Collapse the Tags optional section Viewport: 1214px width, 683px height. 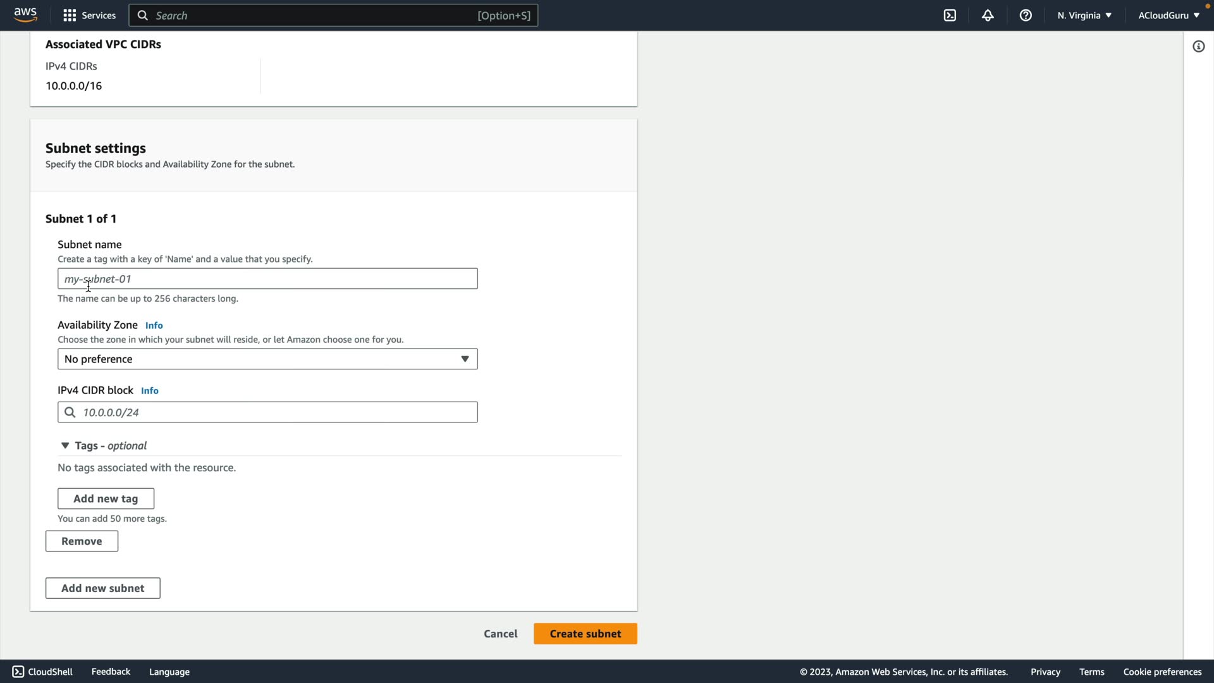click(65, 446)
